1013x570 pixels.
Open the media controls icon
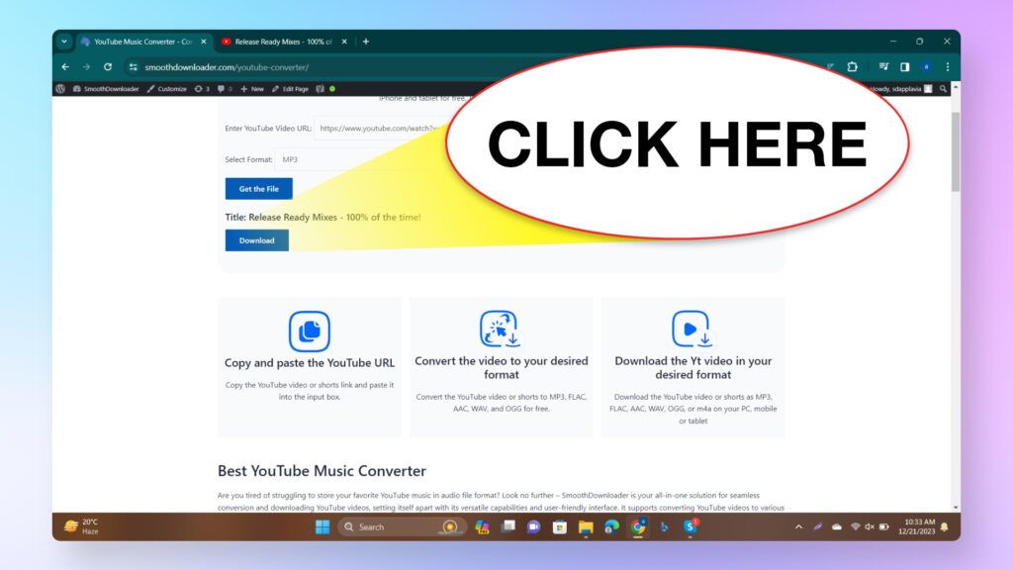[x=883, y=66]
